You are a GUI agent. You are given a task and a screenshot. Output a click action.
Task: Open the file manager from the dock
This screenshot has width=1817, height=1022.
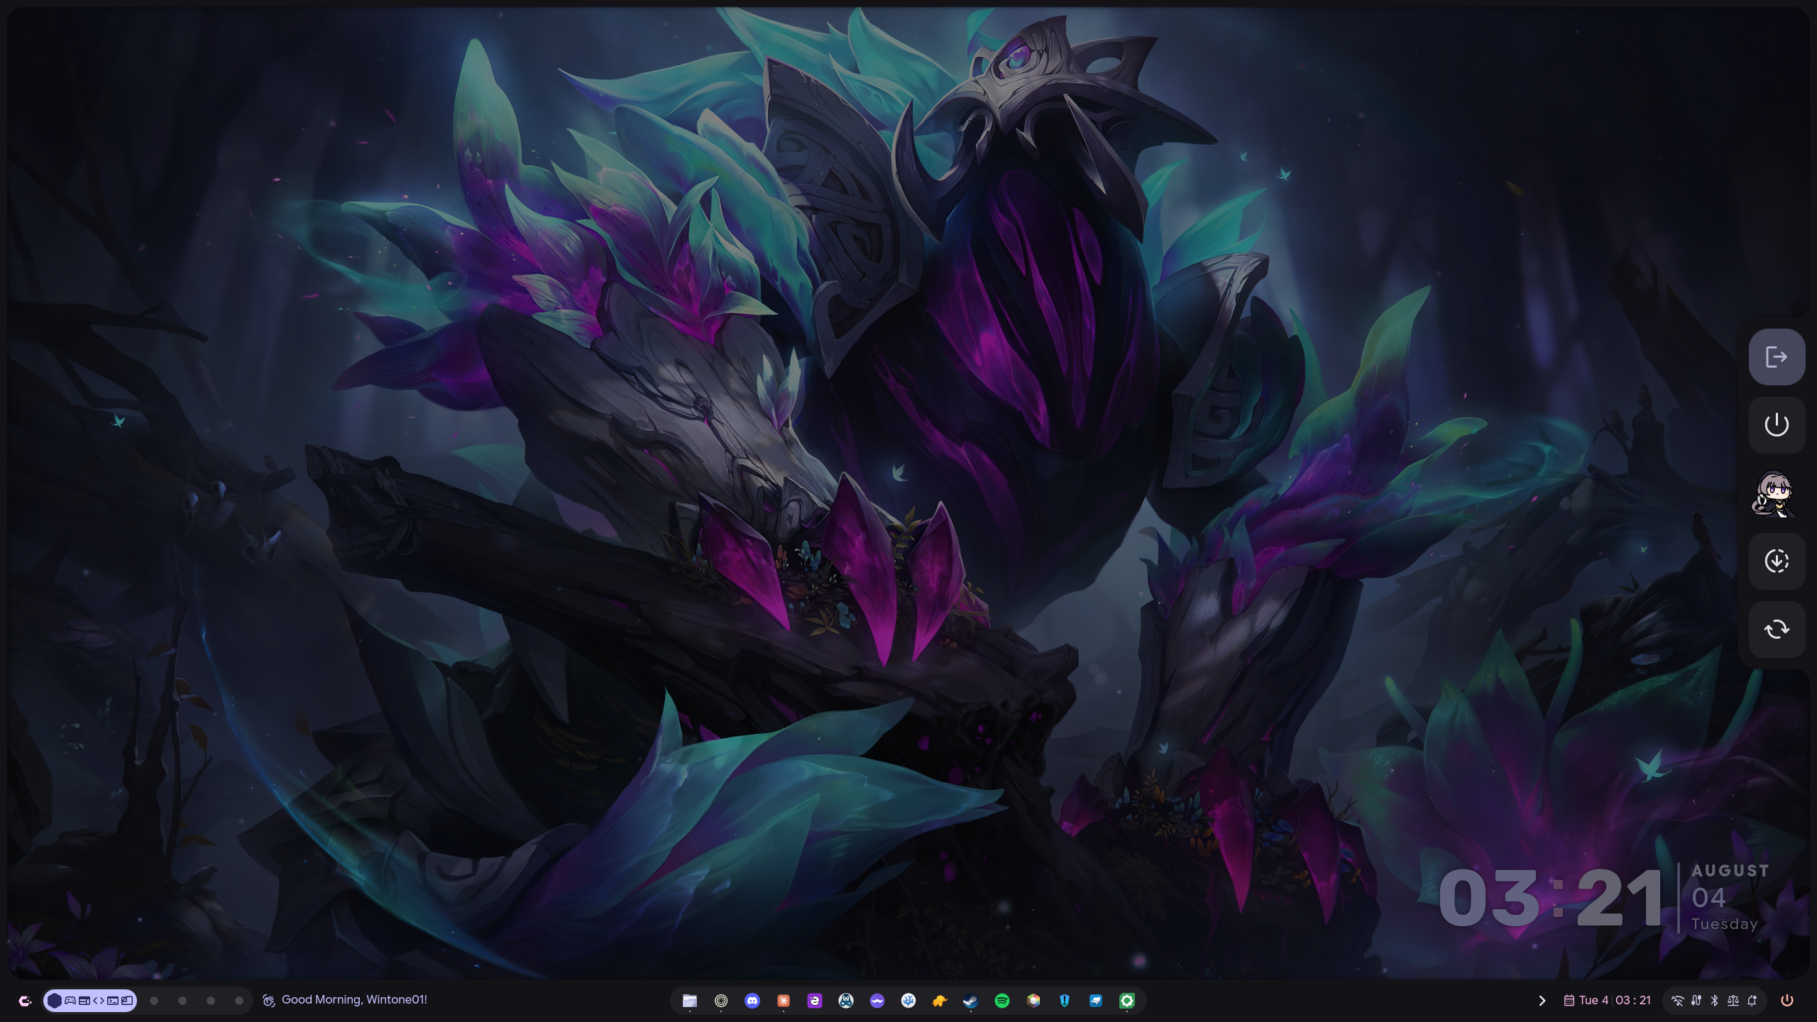point(690,1001)
